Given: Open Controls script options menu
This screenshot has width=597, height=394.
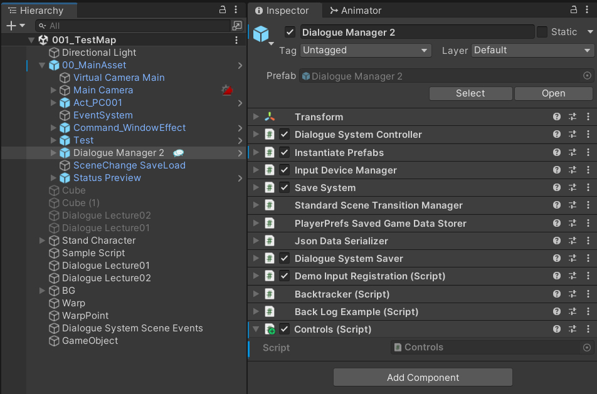Looking at the screenshot, I should tap(588, 329).
